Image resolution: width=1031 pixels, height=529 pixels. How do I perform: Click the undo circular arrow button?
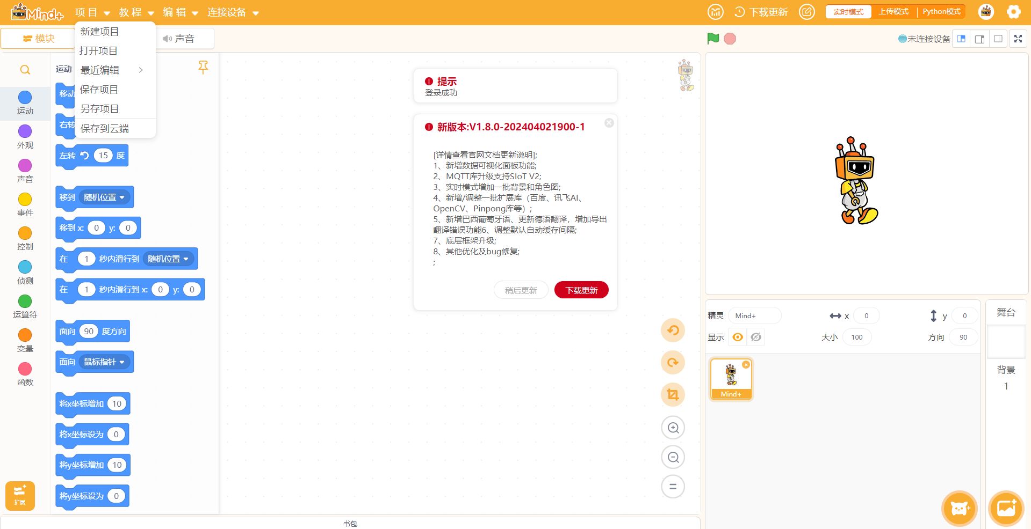pyautogui.click(x=673, y=330)
